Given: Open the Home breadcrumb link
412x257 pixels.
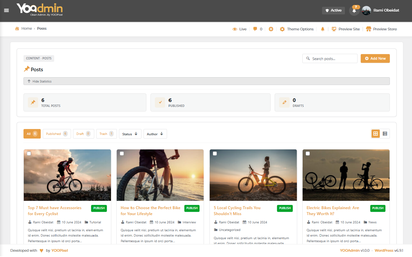Looking at the screenshot, I should coord(26,29).
